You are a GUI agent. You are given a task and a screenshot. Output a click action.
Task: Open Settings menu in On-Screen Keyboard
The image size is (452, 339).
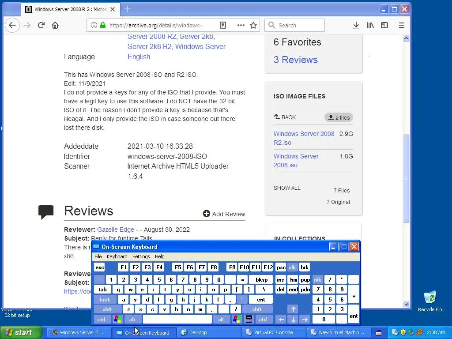coord(141,256)
